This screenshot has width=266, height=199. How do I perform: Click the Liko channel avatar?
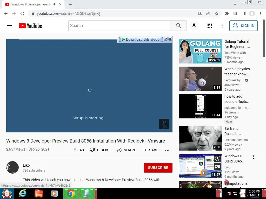(x=12, y=167)
